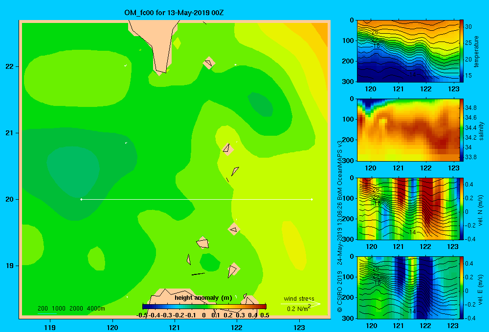Click the 34.8 tick on salinity scale
The height and width of the screenshot is (332, 489).
pyautogui.click(x=470, y=108)
